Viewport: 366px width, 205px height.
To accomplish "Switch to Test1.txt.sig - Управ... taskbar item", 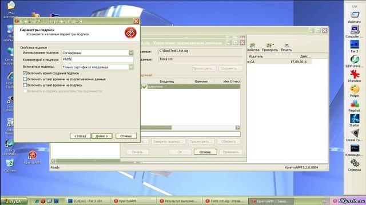I will point(225,201).
